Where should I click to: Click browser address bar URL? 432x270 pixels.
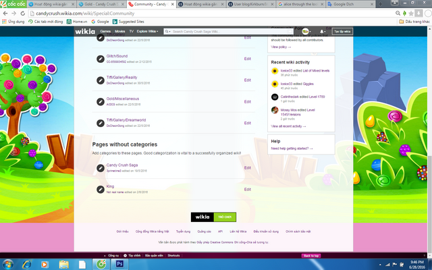(x=85, y=13)
